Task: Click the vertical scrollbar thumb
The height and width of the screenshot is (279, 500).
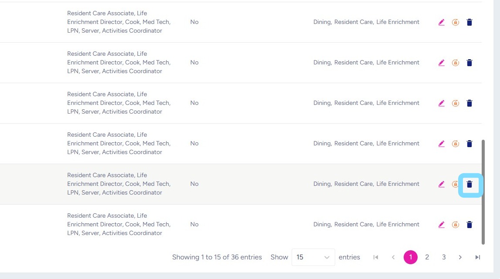Action: (x=483, y=192)
